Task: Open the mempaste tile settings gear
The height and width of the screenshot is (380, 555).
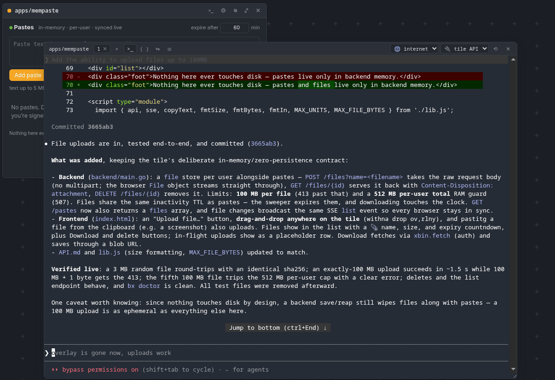Action: click(x=223, y=11)
